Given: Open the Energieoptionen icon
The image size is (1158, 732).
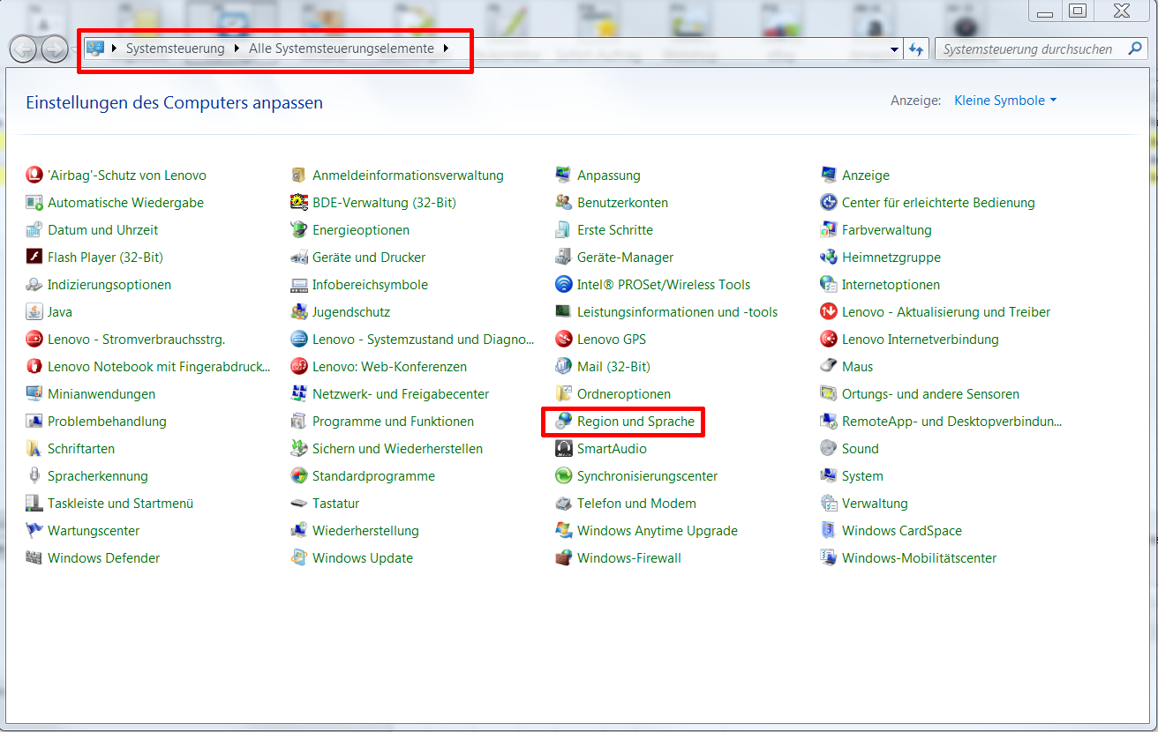Looking at the screenshot, I should point(298,229).
